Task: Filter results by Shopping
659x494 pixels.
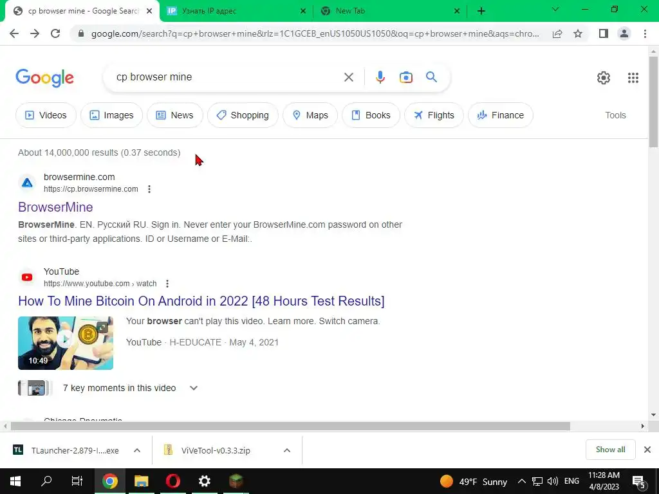Action: click(243, 115)
